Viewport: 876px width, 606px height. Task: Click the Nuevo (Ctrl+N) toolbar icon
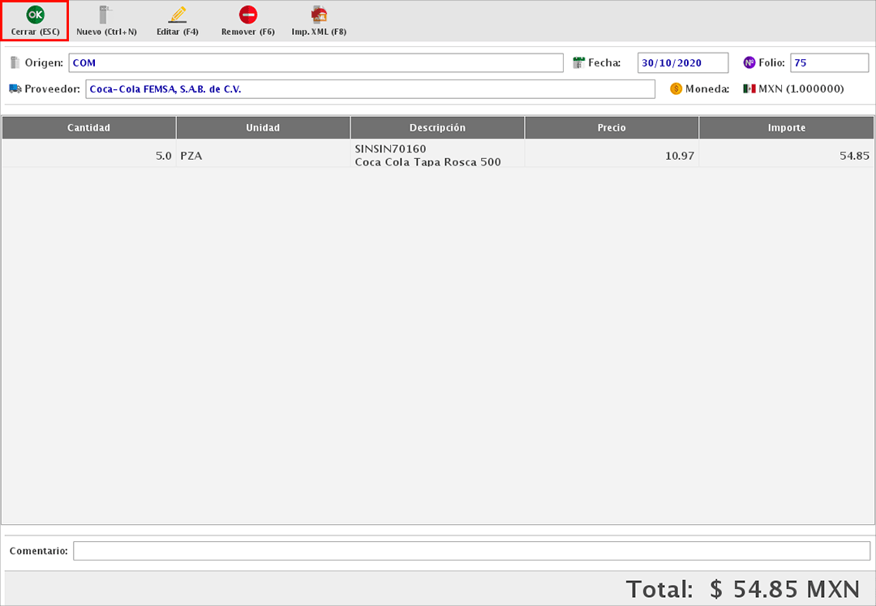click(106, 15)
